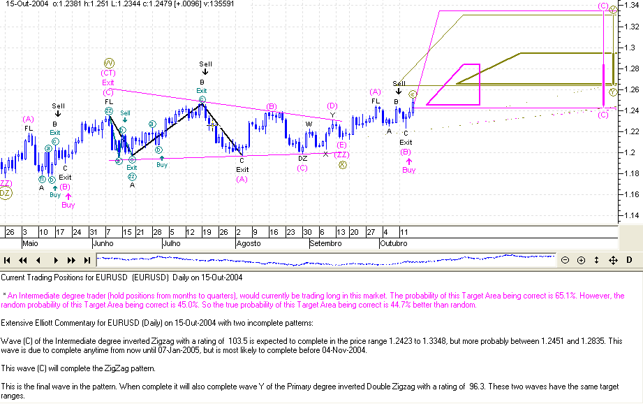Image resolution: width=643 pixels, height=404 pixels.
Task: Zoom out using the minus magnifier icon
Action: tap(565, 260)
